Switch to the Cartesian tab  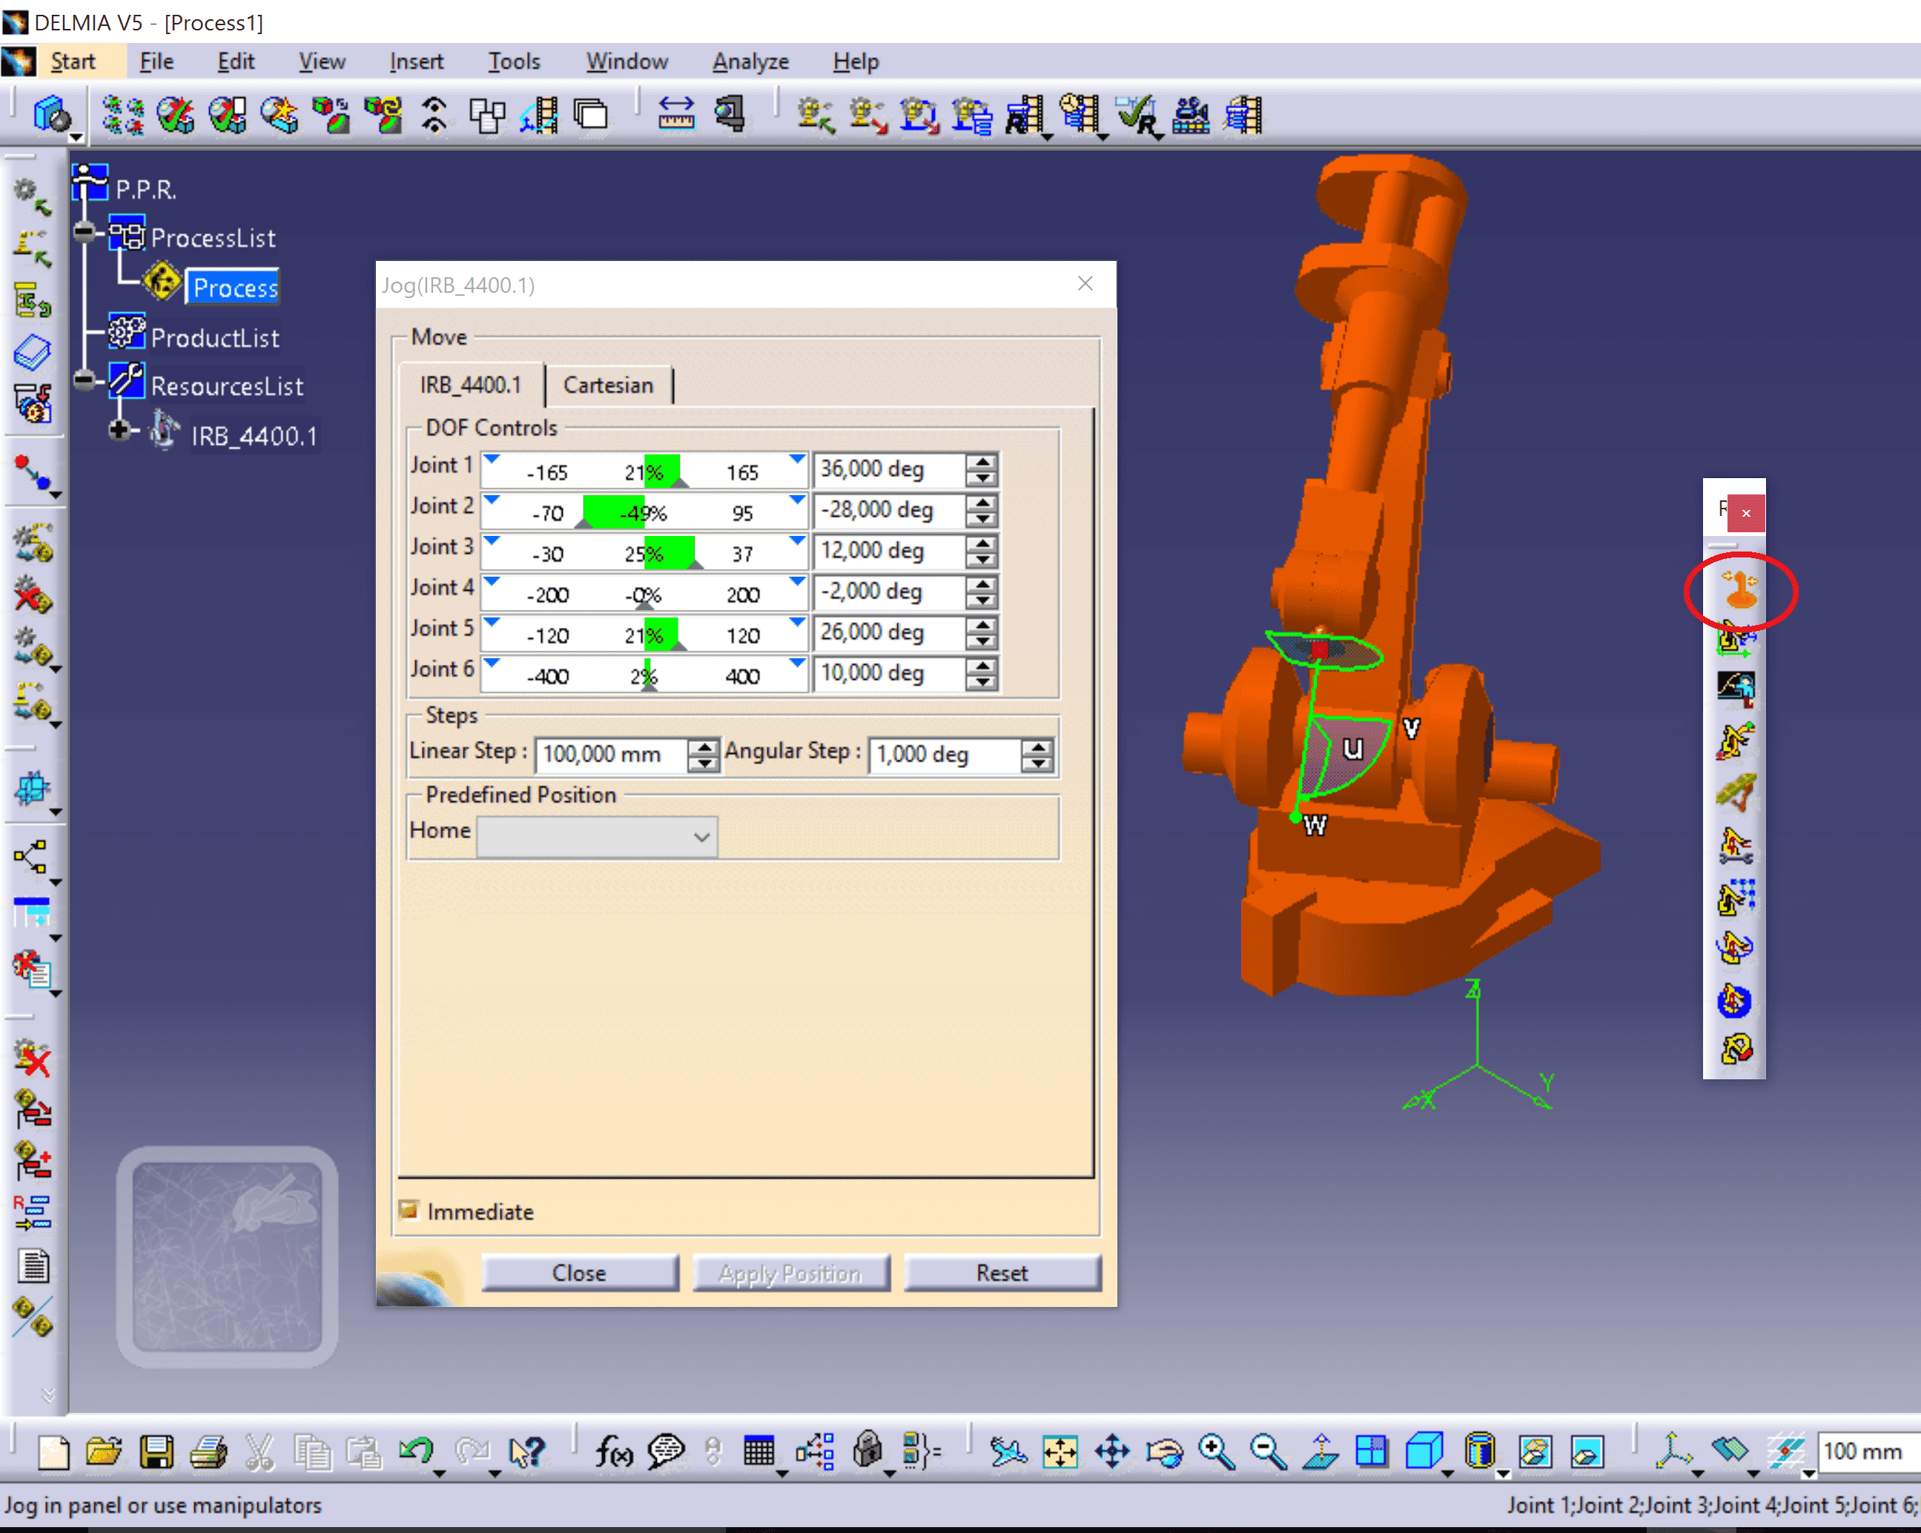click(x=609, y=385)
